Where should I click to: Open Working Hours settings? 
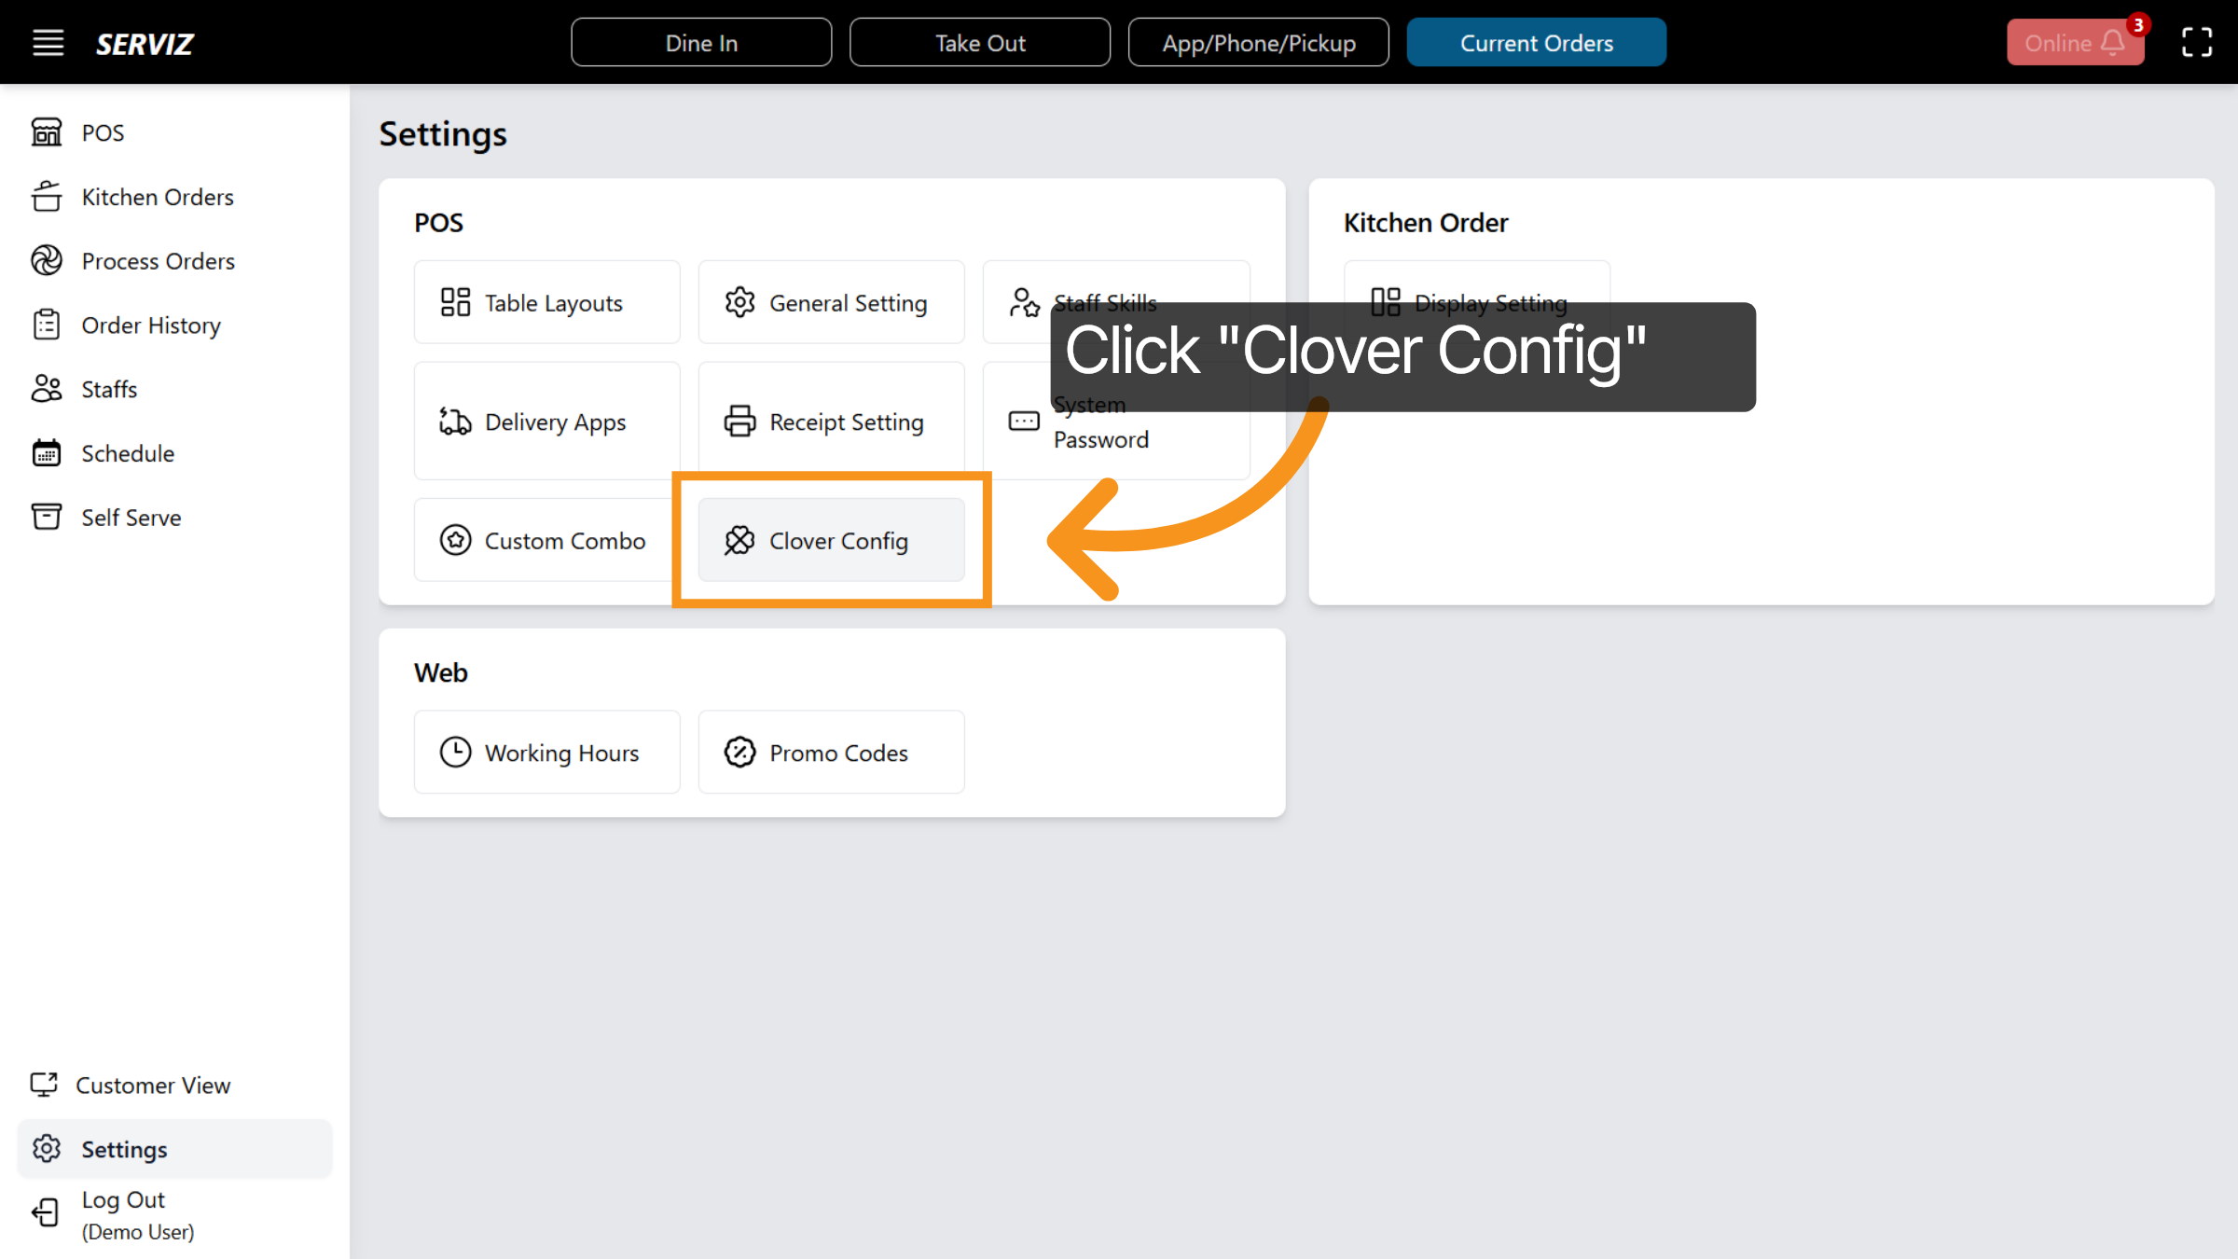click(x=546, y=752)
